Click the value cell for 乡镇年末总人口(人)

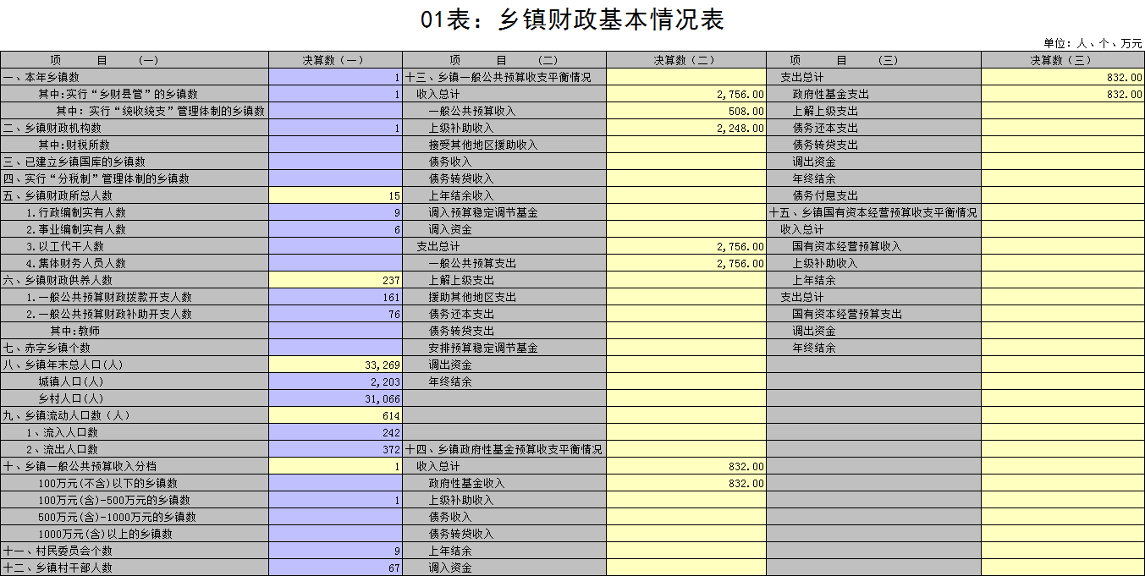[336, 365]
